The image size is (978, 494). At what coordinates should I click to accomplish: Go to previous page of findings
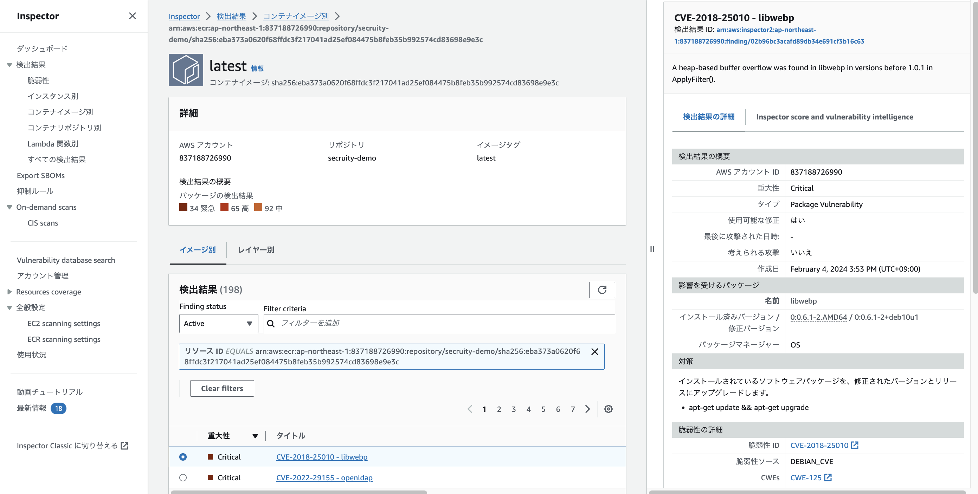coord(470,409)
